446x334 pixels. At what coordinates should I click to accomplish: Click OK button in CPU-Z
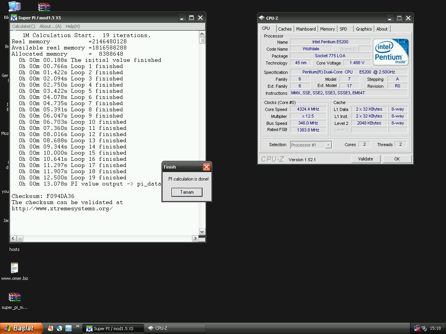tap(397, 159)
